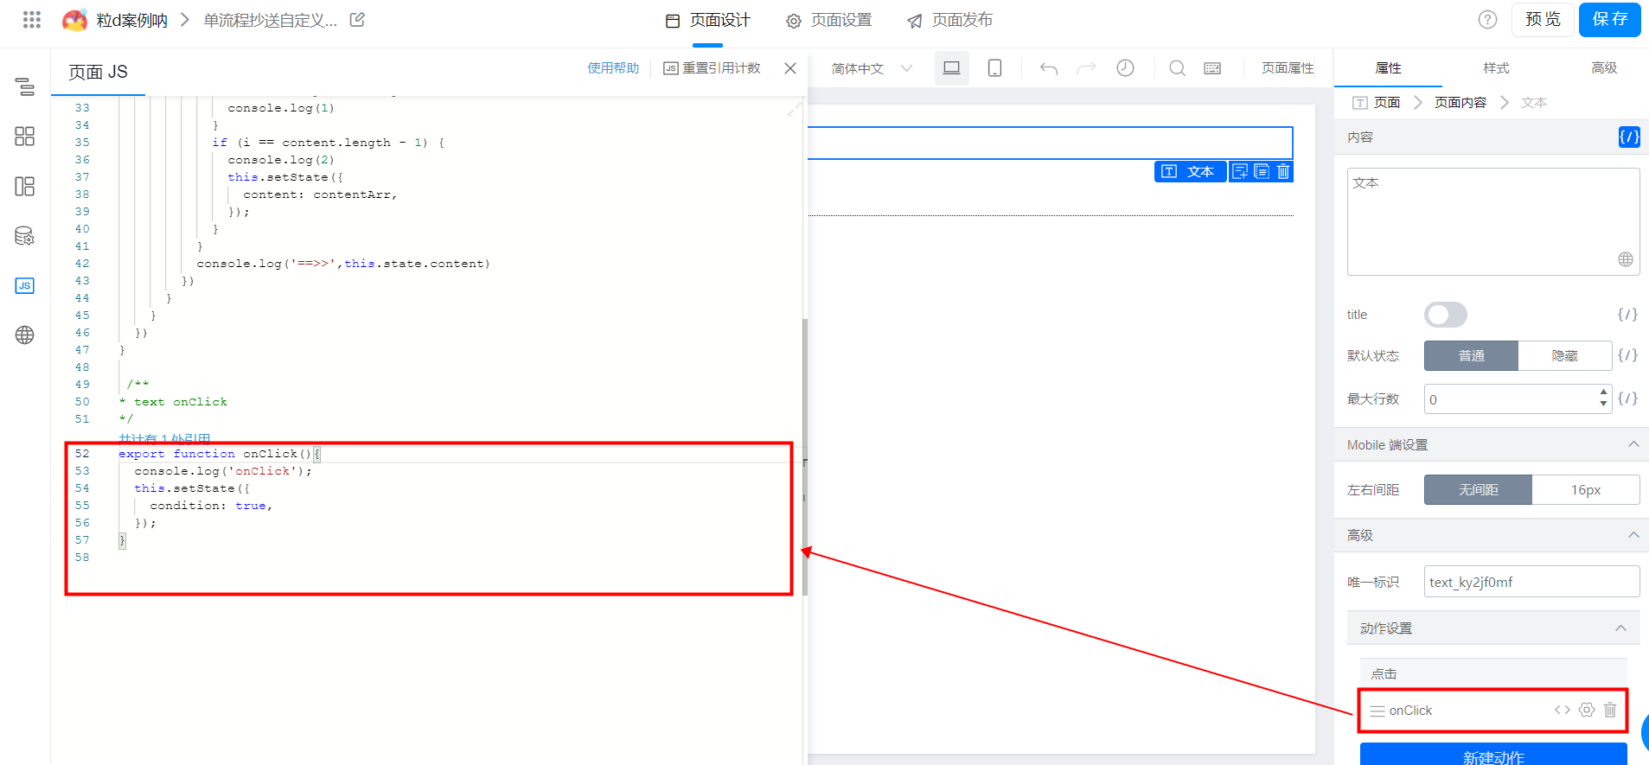Click the 保存 button
Screen dimensions: 1649x765
pyautogui.click(x=1610, y=20)
